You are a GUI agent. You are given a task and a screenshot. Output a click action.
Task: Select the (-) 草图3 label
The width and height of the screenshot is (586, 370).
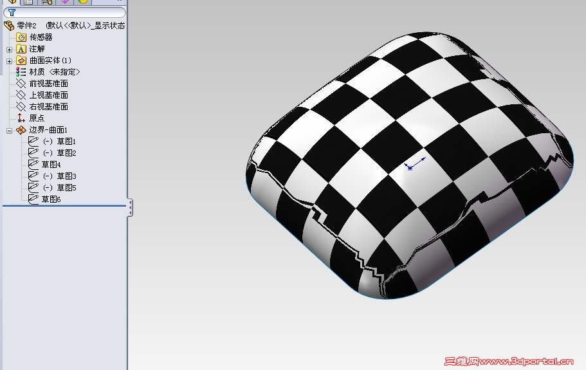(x=59, y=176)
